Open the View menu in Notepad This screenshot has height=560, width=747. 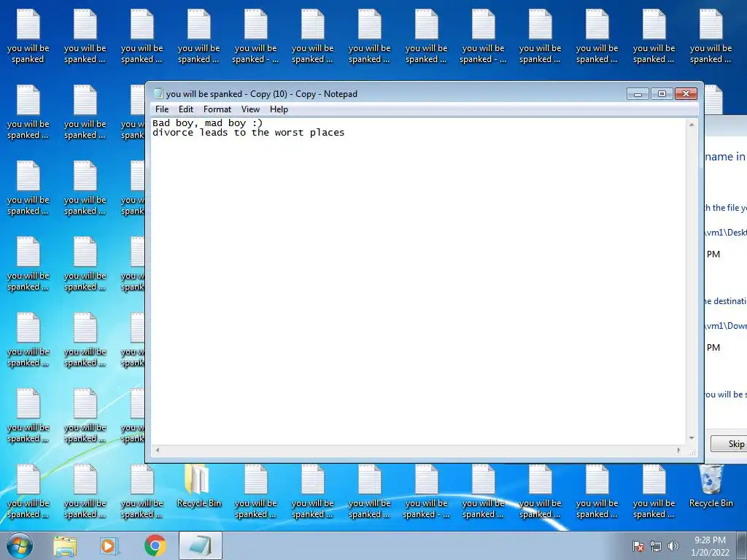(250, 109)
